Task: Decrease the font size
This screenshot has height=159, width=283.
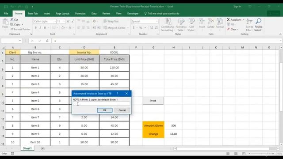Action: tap(73, 21)
